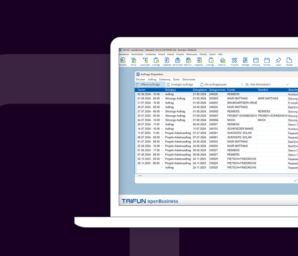Launch Barverkauf from the toolbar
The image size is (298, 256).
(x=178, y=61)
